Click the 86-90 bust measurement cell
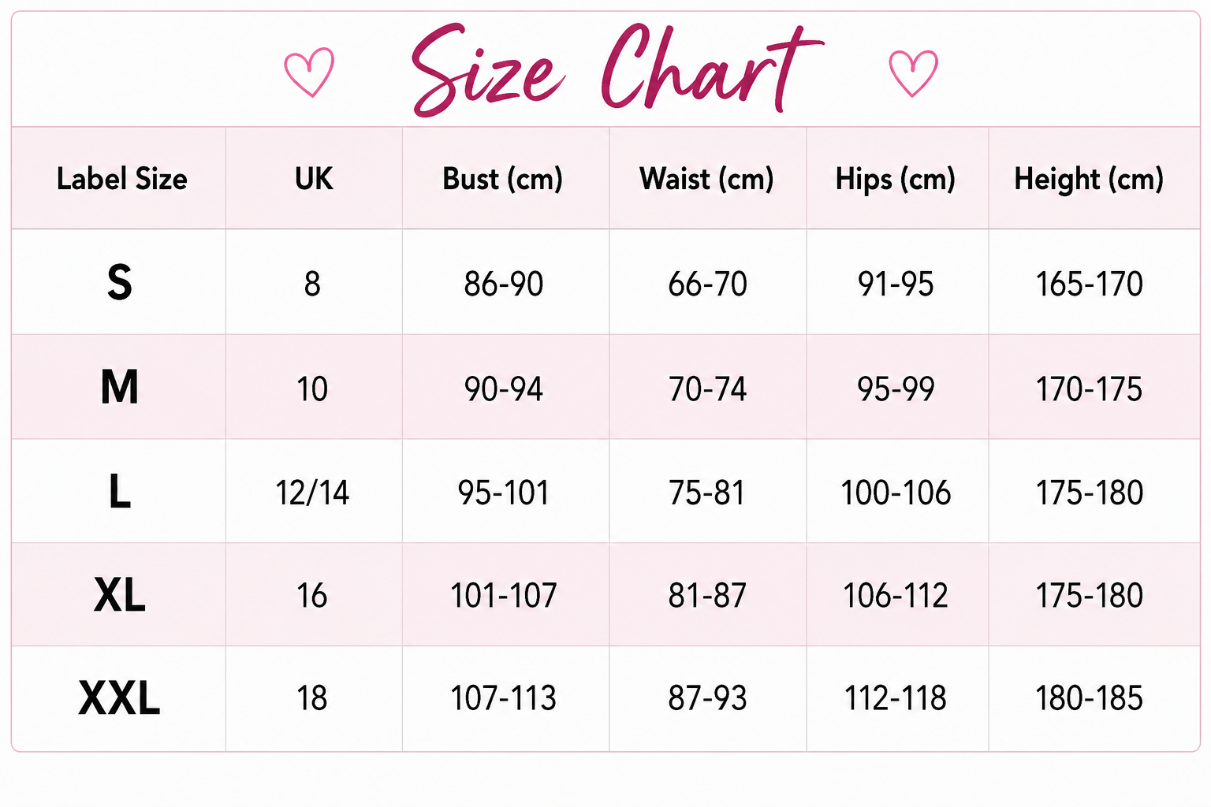The width and height of the screenshot is (1211, 807). 505,282
